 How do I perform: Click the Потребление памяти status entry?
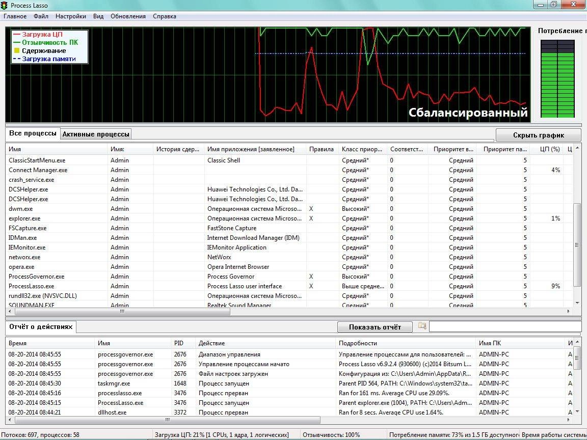[x=454, y=435]
